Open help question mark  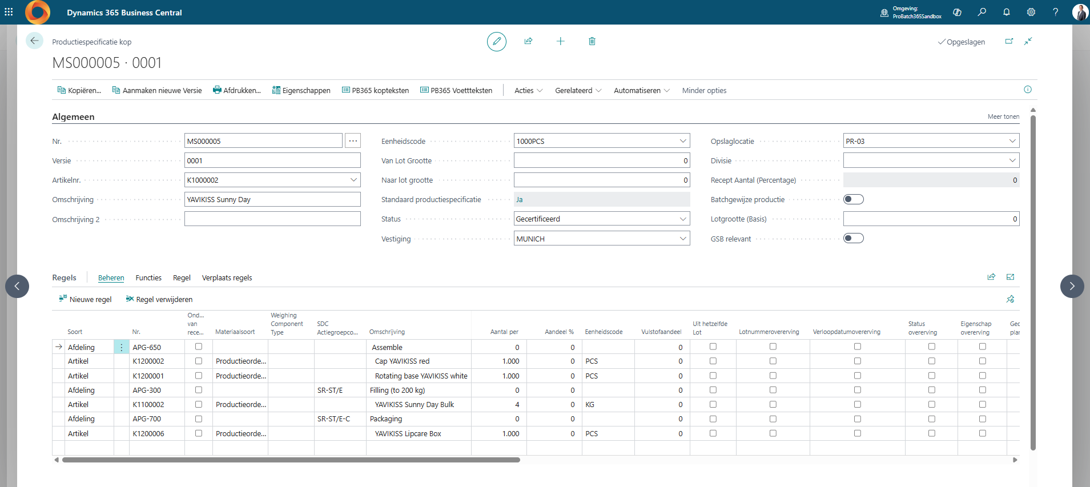click(x=1056, y=12)
